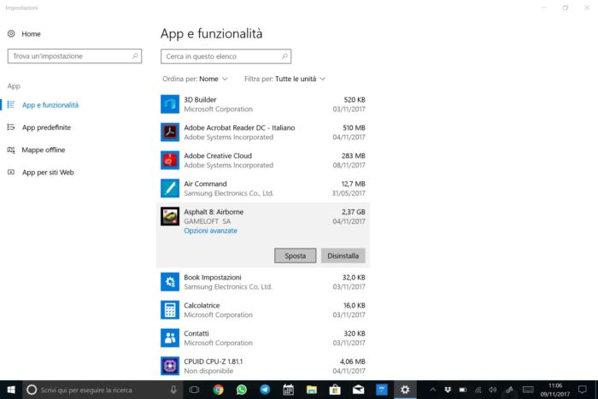Screen dimensions: 598x399
Task: Open the Ordina per: Nome dropdown
Action: pyautogui.click(x=195, y=79)
